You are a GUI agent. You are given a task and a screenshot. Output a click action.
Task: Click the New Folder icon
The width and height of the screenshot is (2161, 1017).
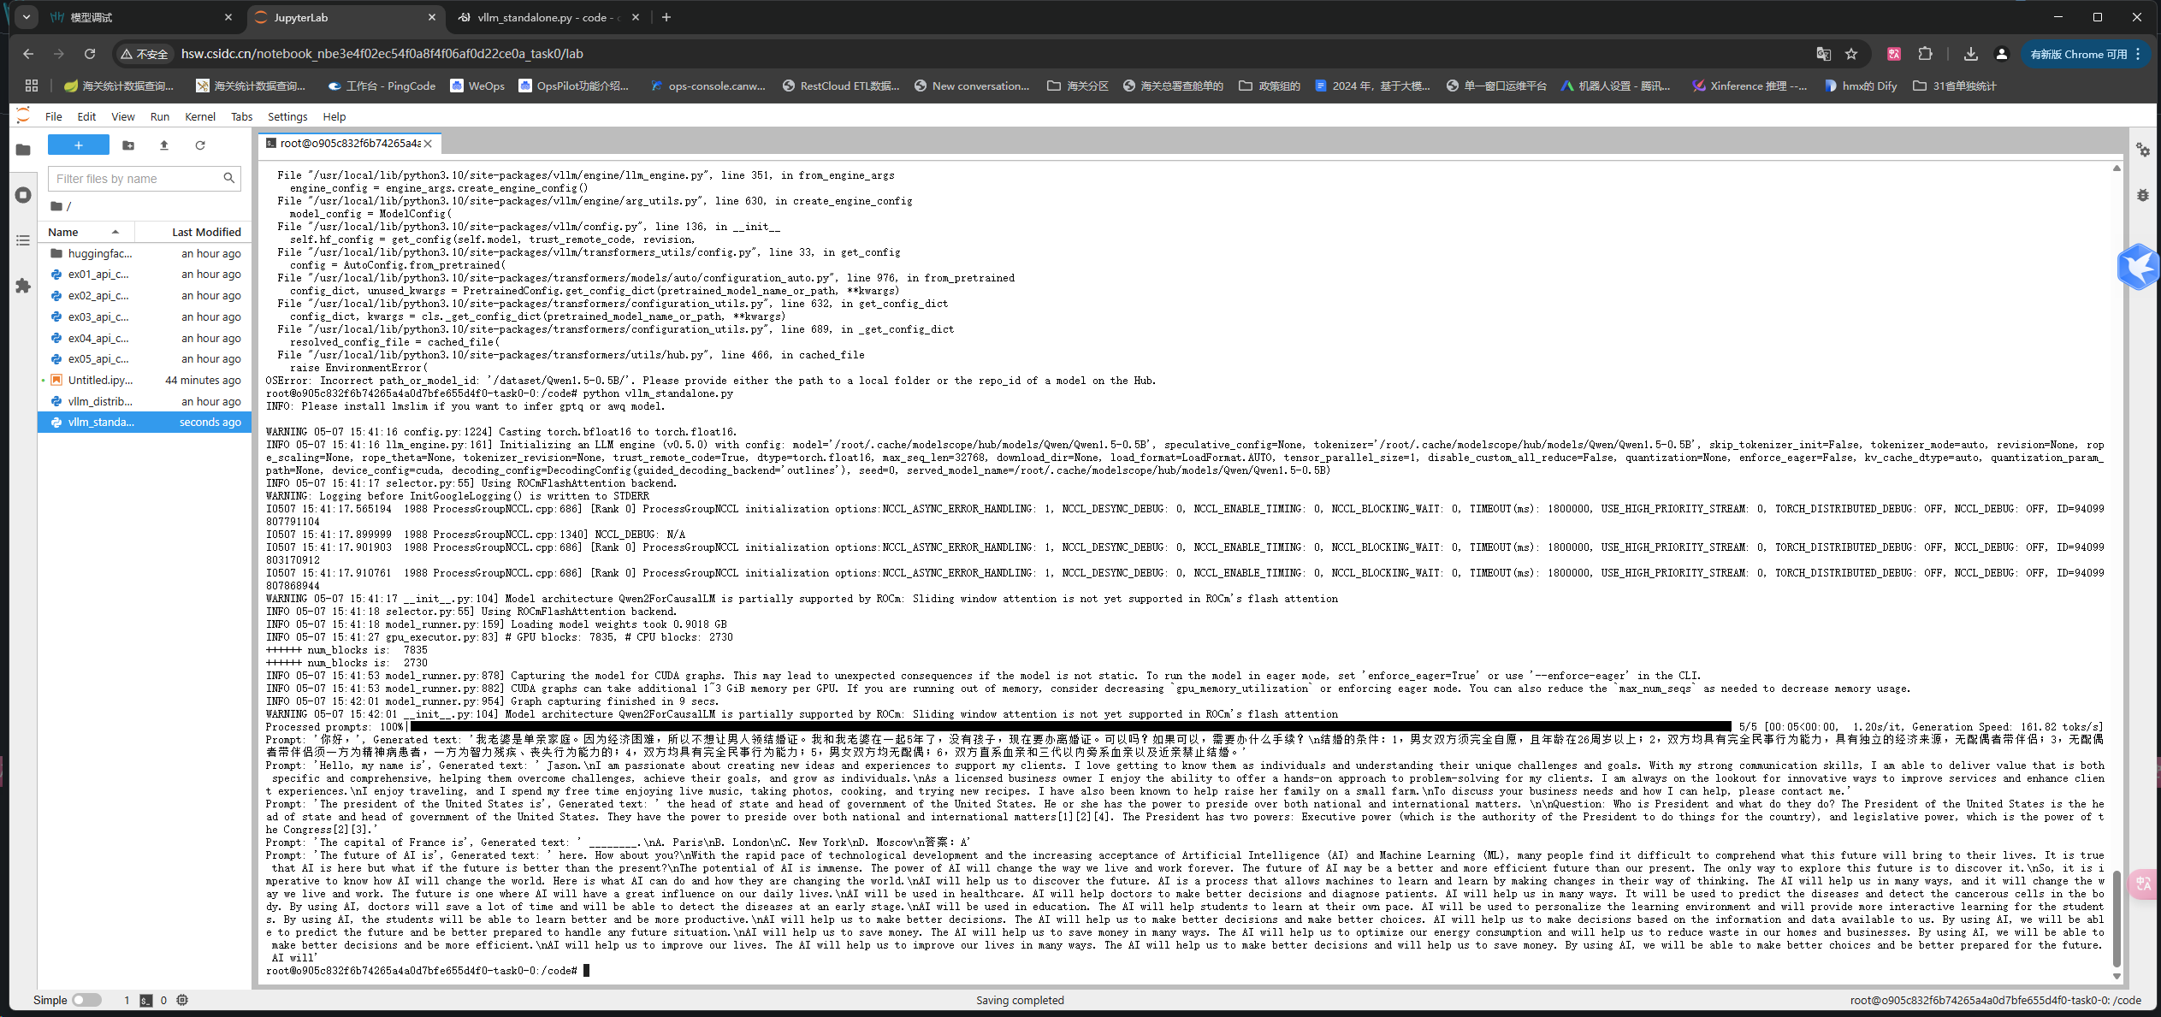click(x=128, y=145)
